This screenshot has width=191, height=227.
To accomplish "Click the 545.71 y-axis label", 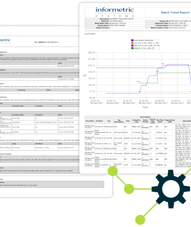I will tap(92, 65).
